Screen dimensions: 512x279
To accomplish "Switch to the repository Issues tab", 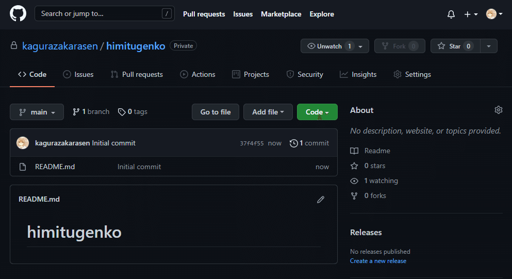I will tap(78, 74).
